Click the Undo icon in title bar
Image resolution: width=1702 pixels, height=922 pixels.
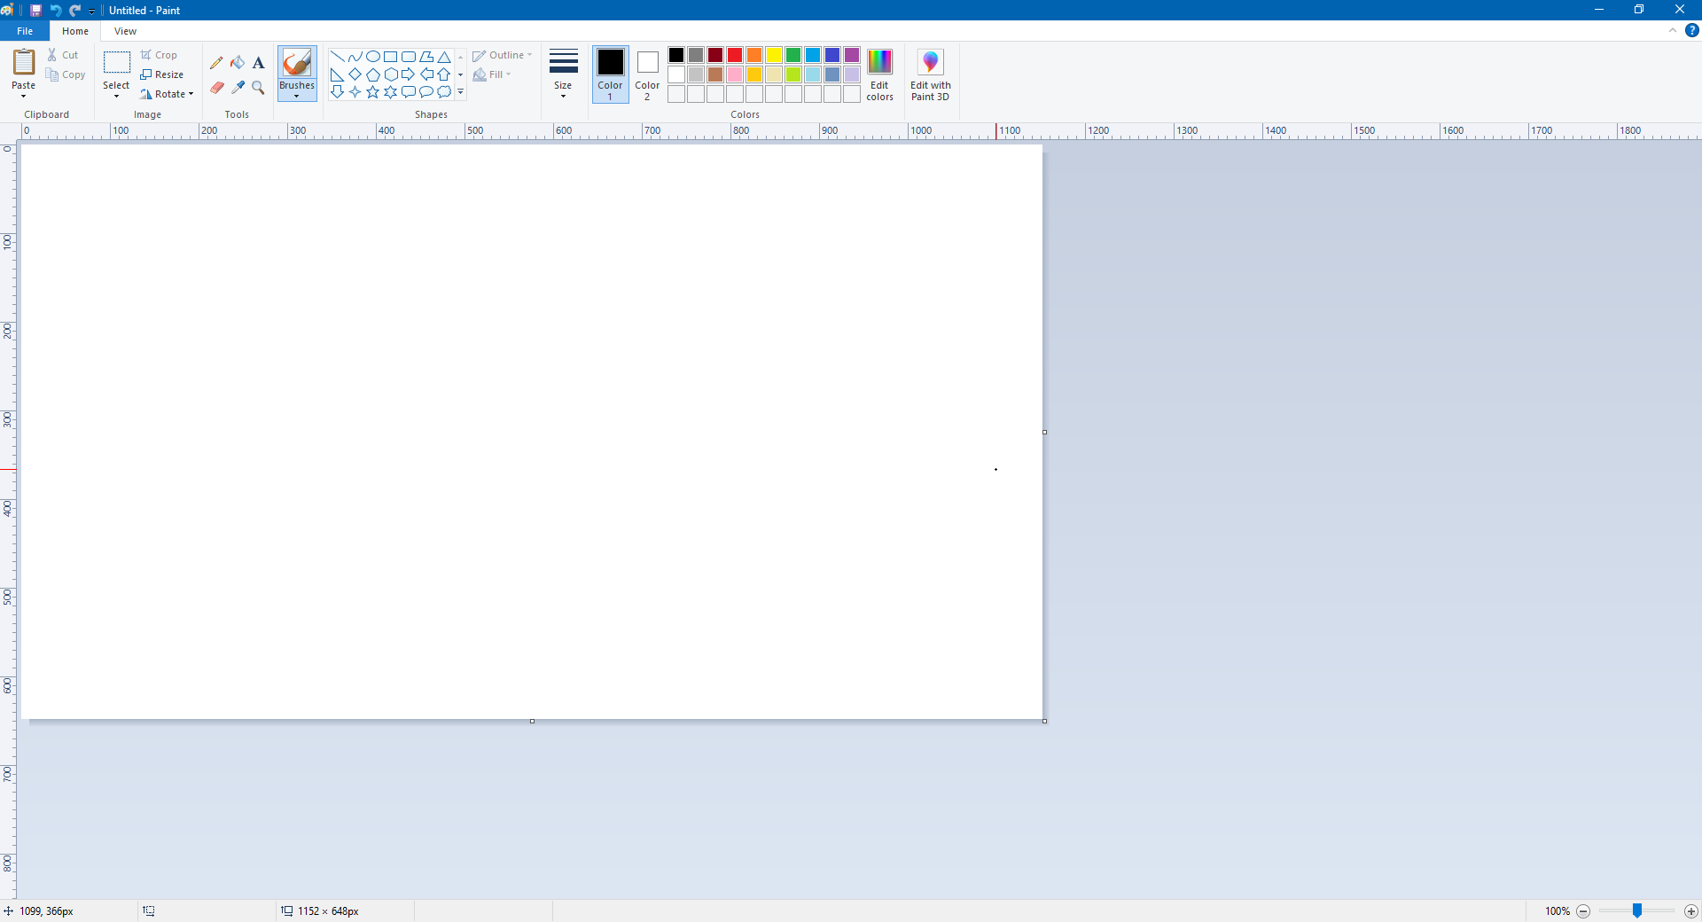(55, 11)
